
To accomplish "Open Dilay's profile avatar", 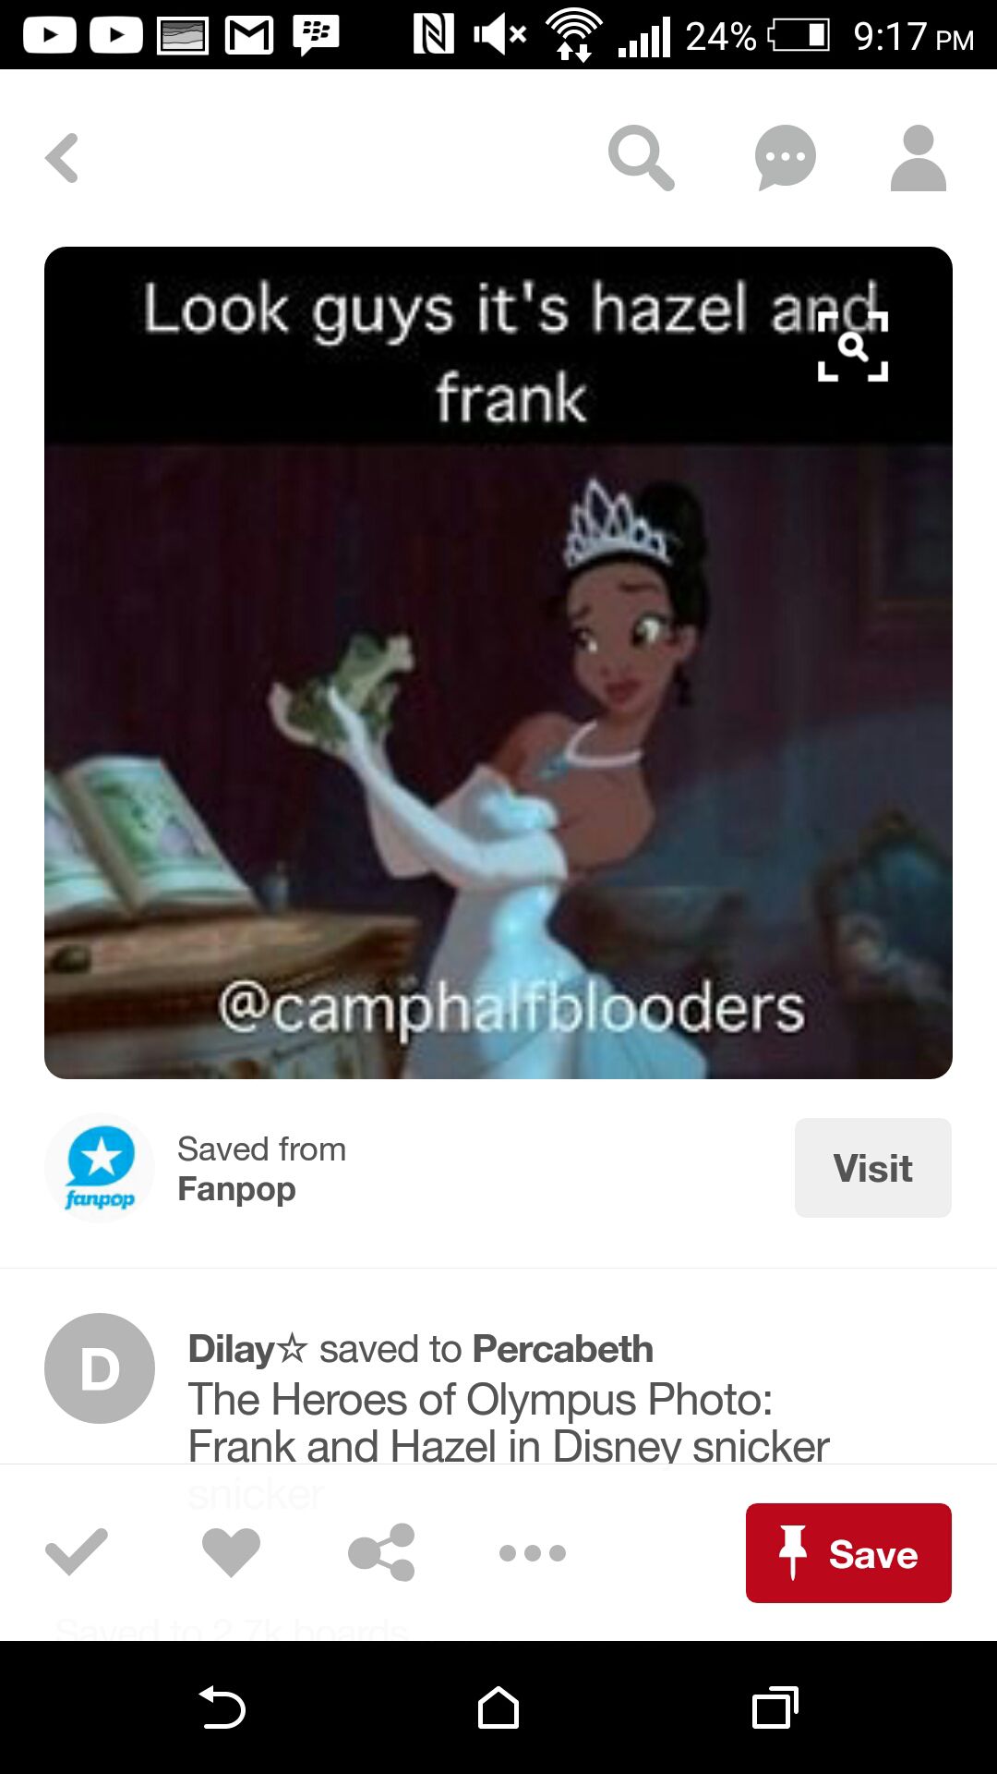I will pyautogui.click(x=100, y=1368).
